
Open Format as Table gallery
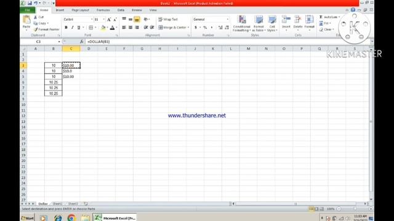259,23
